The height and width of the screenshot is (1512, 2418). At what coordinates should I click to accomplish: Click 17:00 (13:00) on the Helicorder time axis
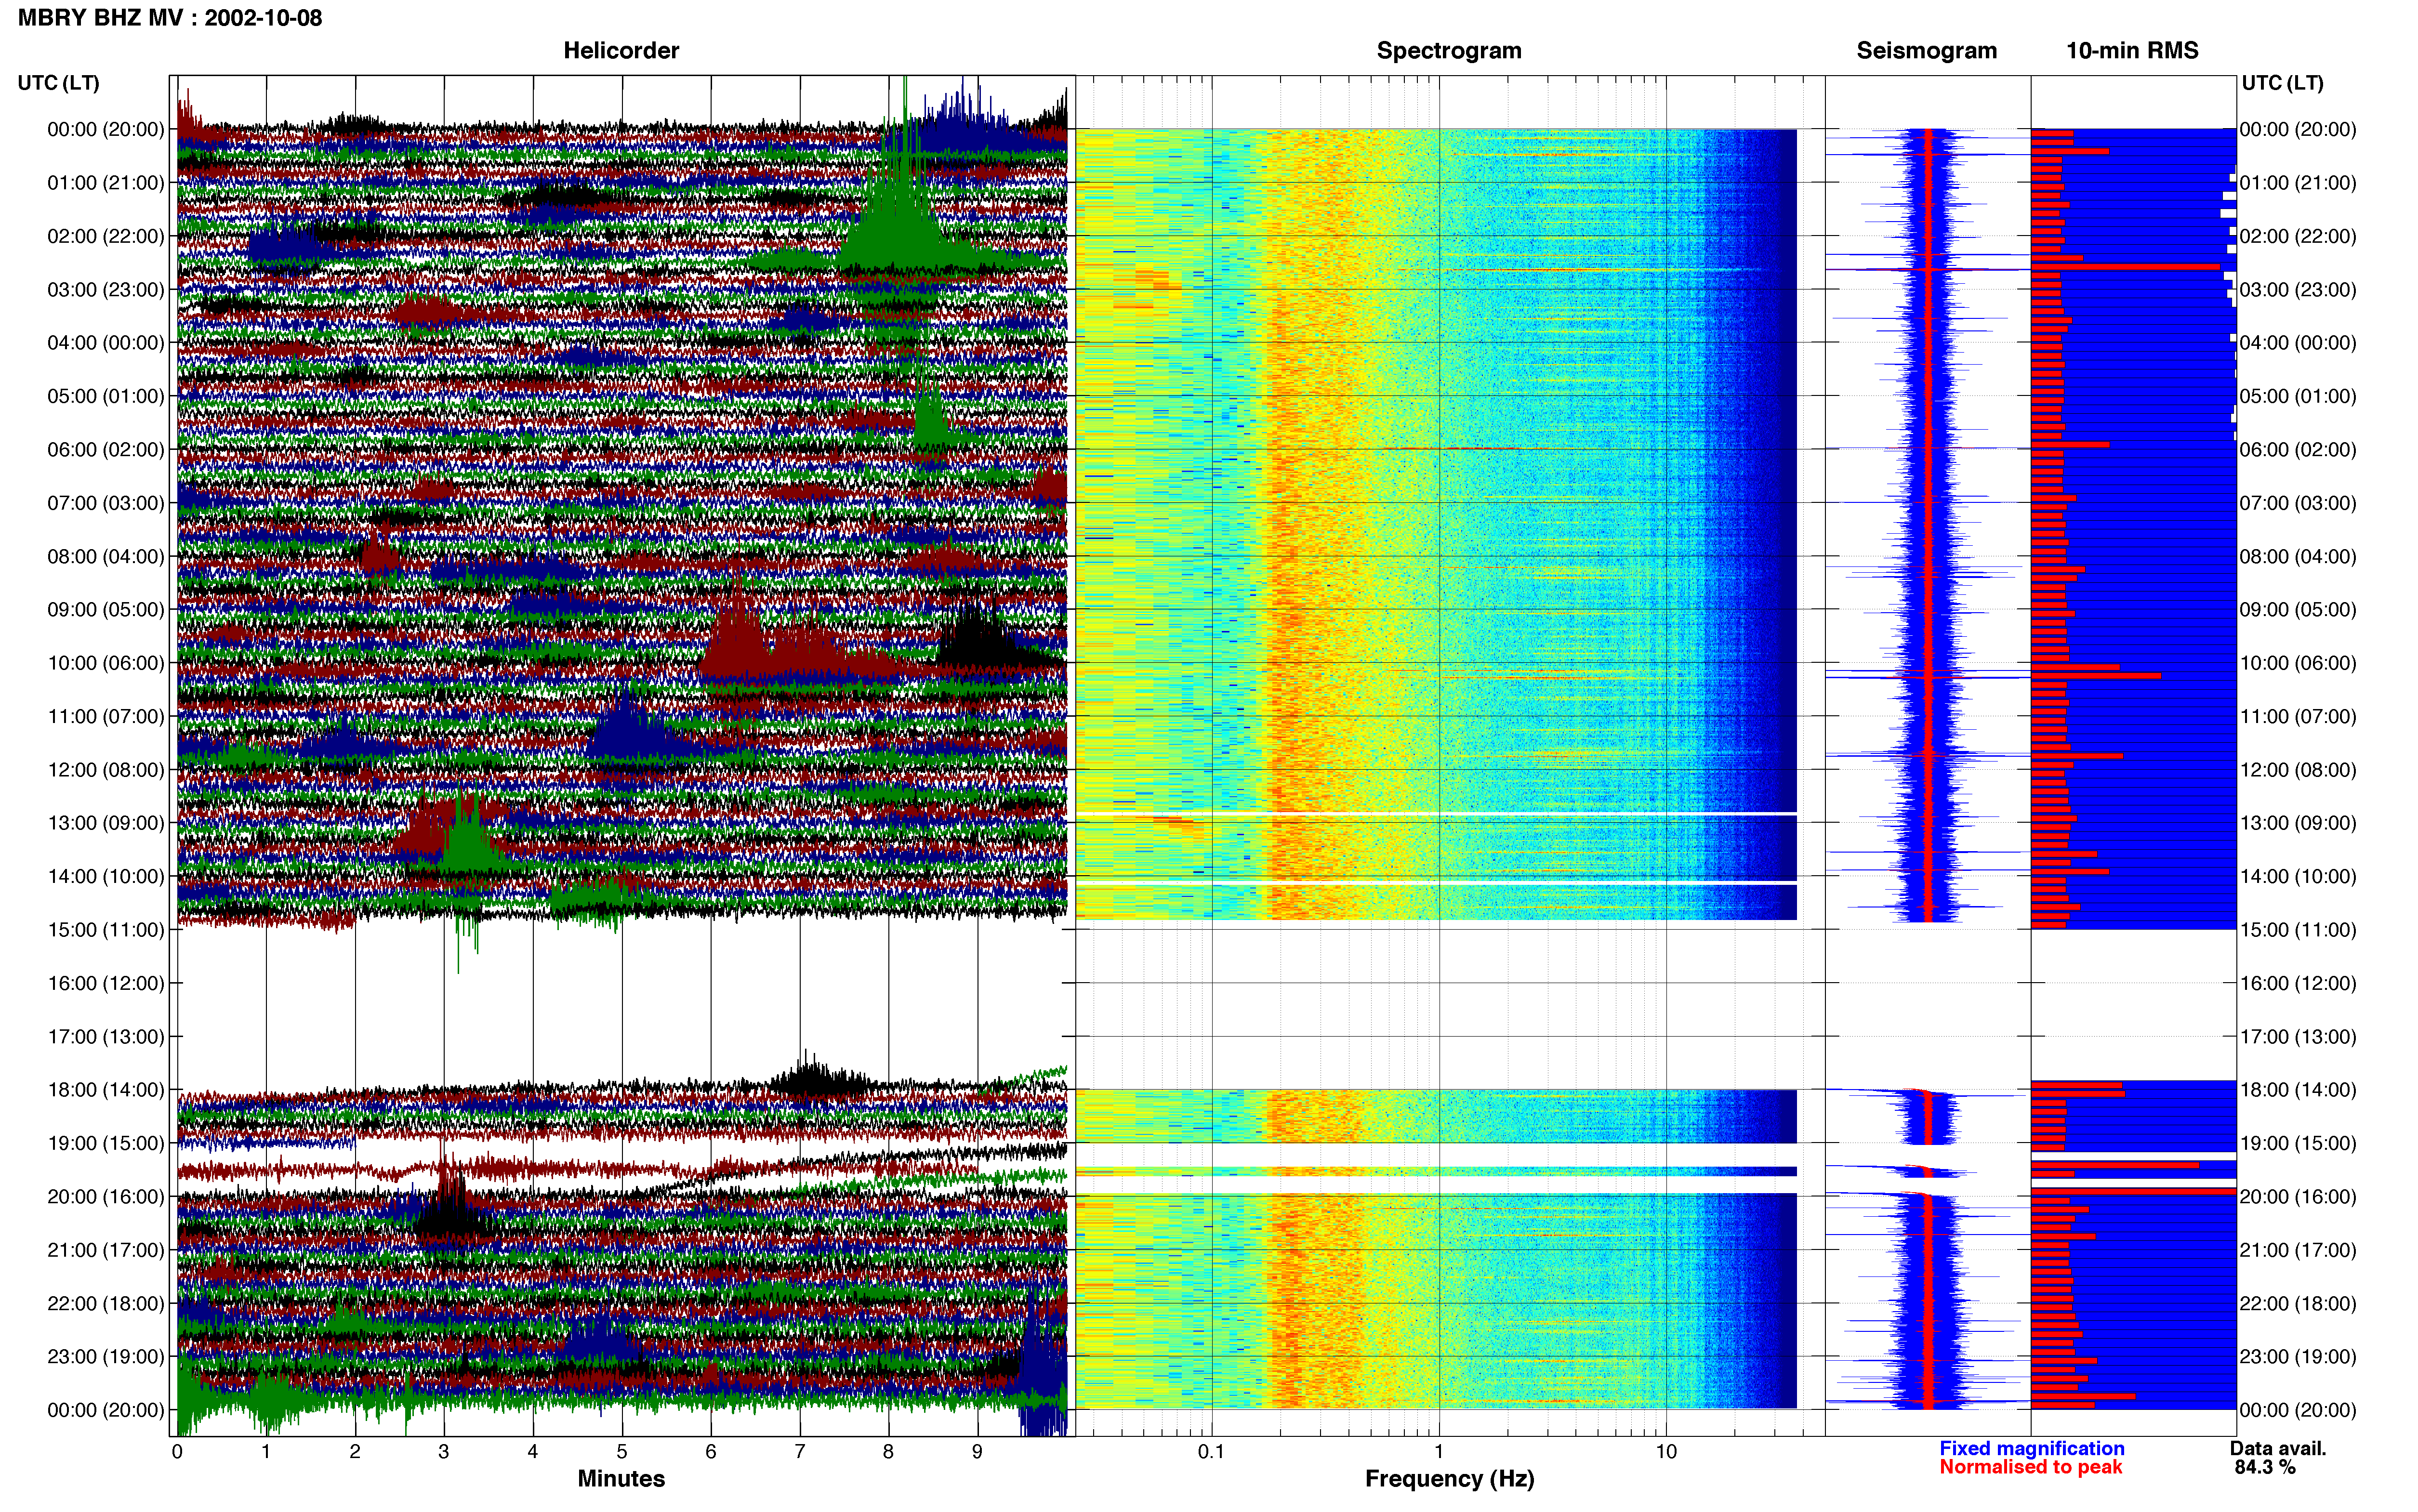pos(106,1037)
